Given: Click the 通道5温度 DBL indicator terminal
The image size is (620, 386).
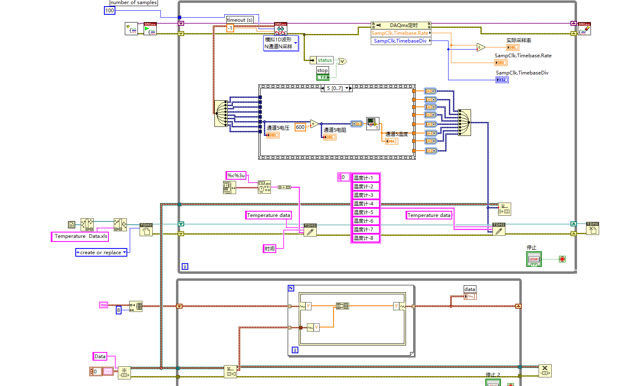Looking at the screenshot, I should (392, 141).
